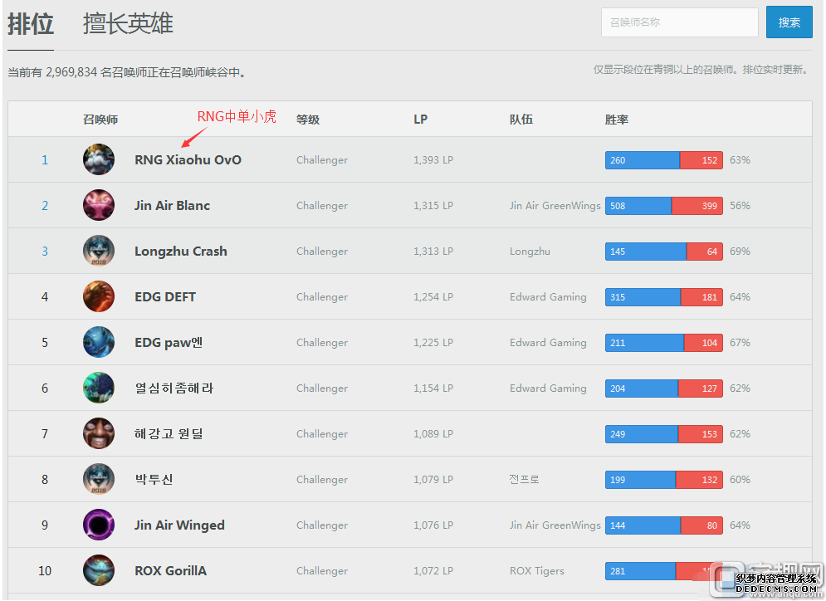Click the ROX GorillA summoner name
The height and width of the screenshot is (601, 826).
(x=171, y=570)
